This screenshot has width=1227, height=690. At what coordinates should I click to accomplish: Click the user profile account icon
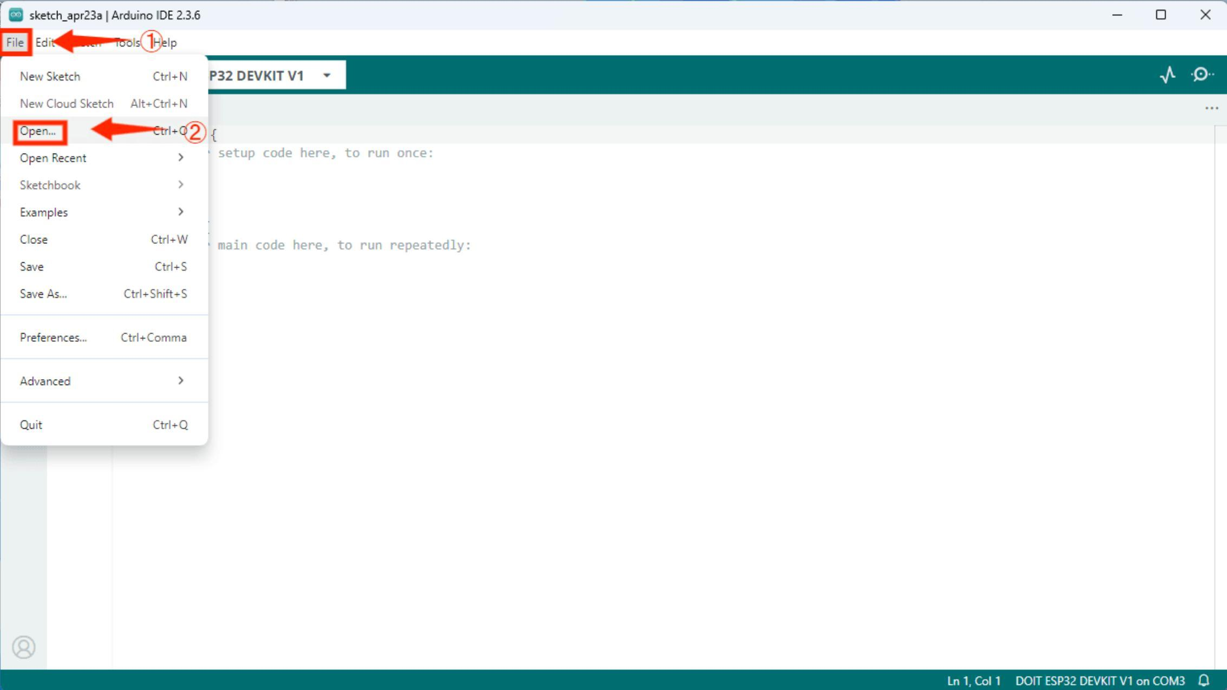pyautogui.click(x=24, y=647)
